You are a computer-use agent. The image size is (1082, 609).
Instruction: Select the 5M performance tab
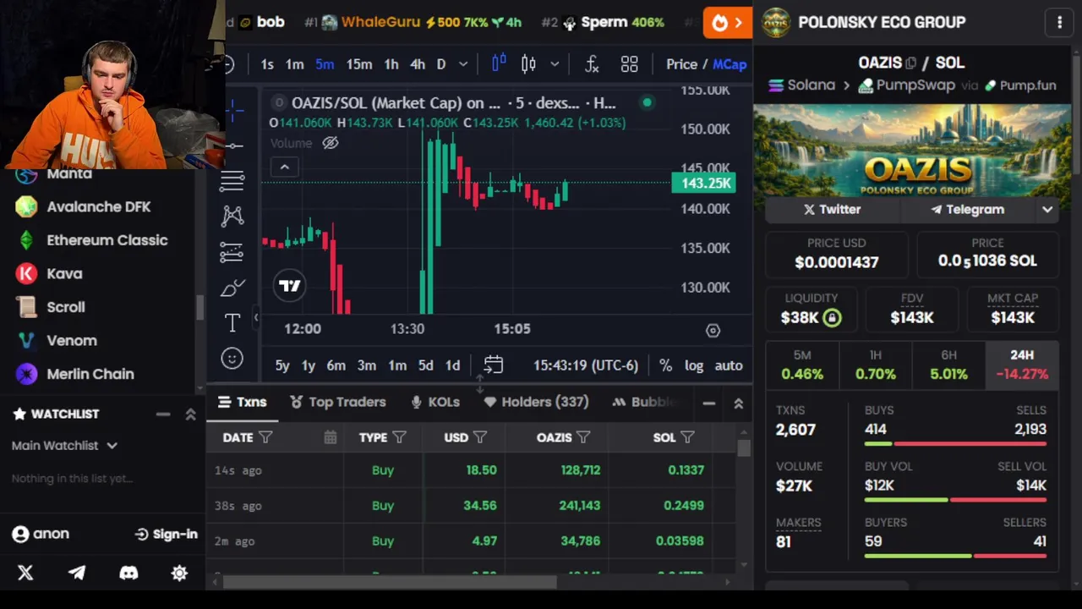coord(802,365)
